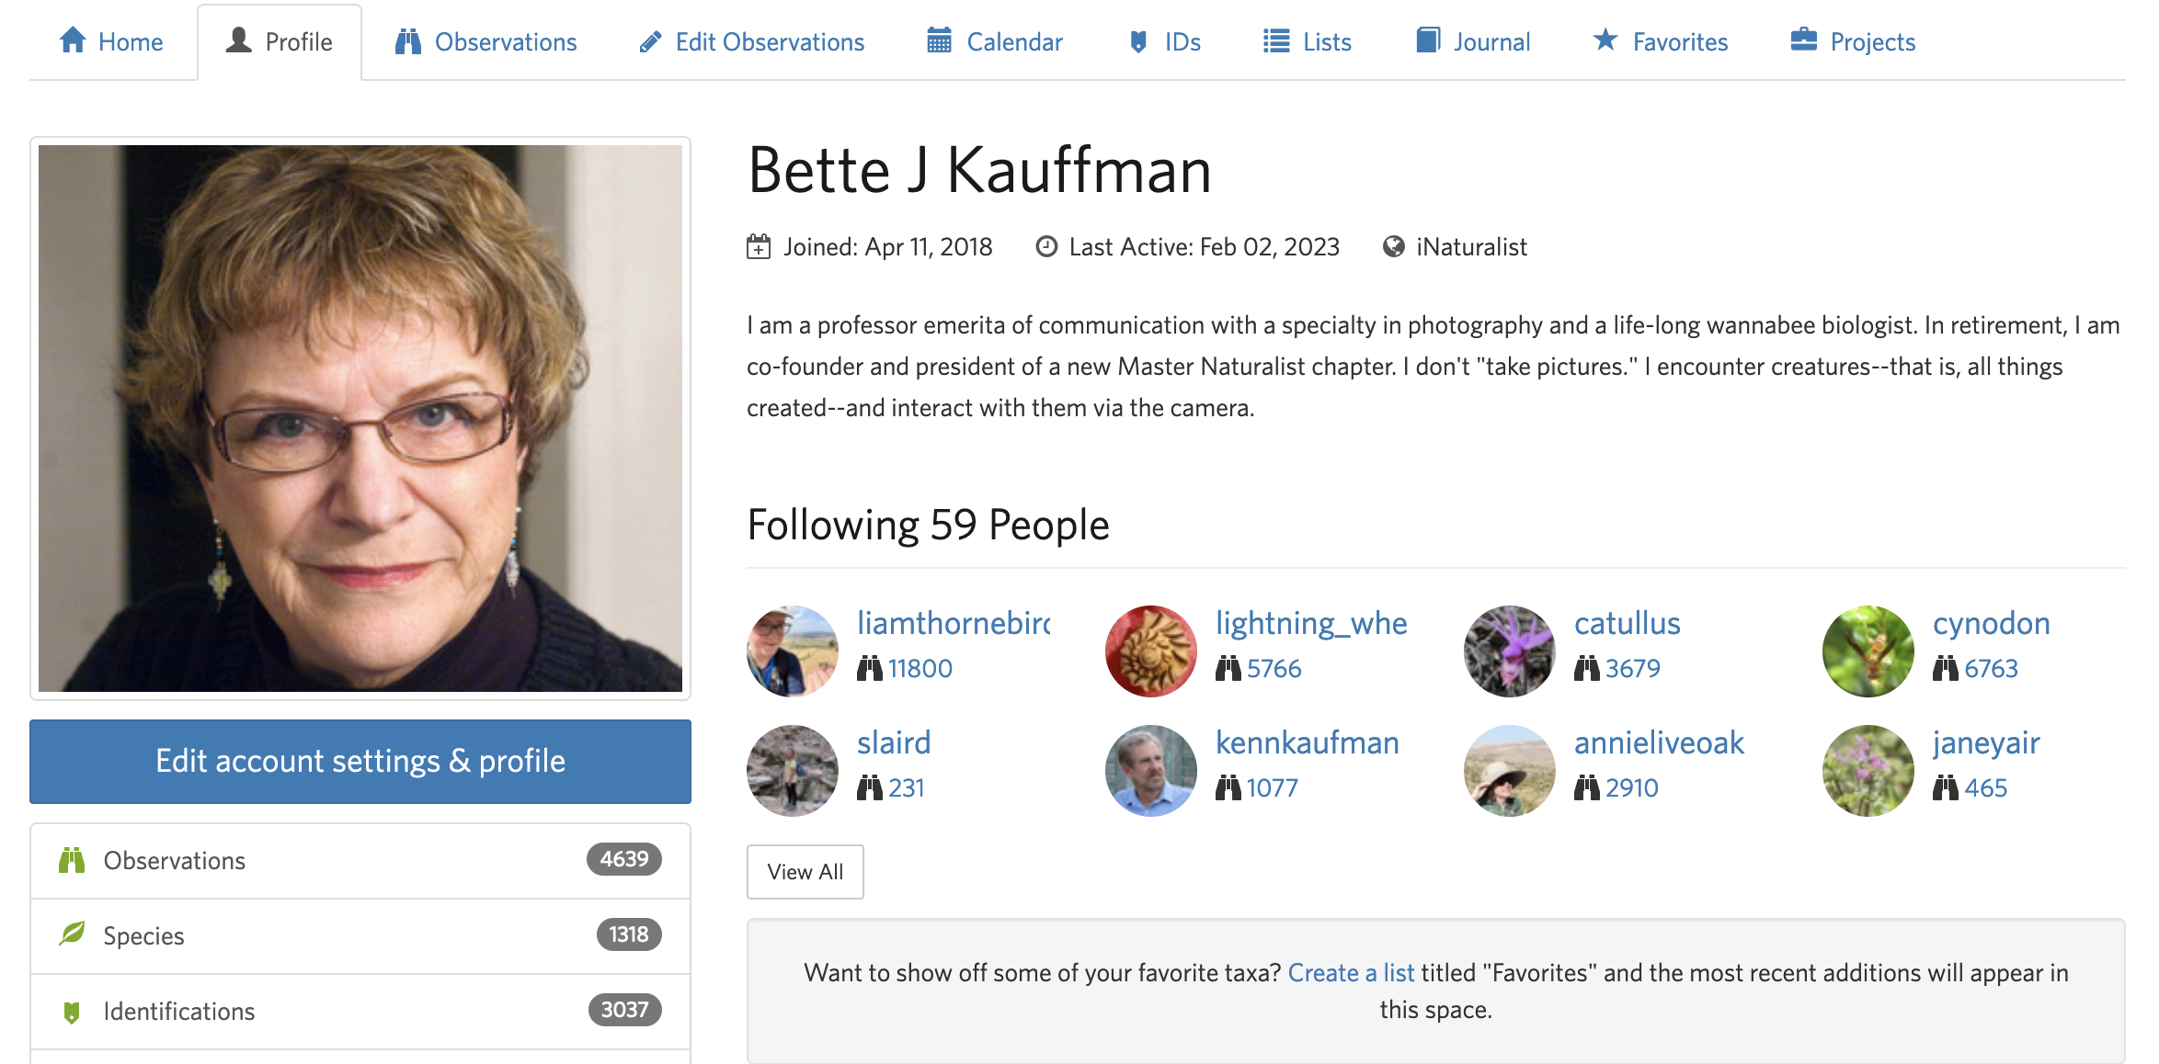Click the Projects briefcase icon
The width and height of the screenshot is (2159, 1064).
[1803, 40]
